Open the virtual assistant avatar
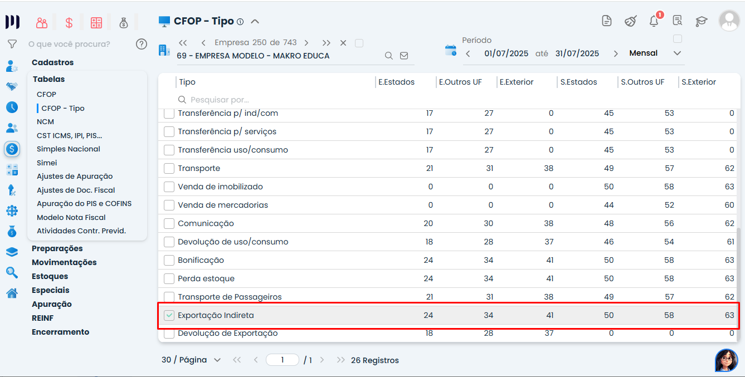 (726, 360)
